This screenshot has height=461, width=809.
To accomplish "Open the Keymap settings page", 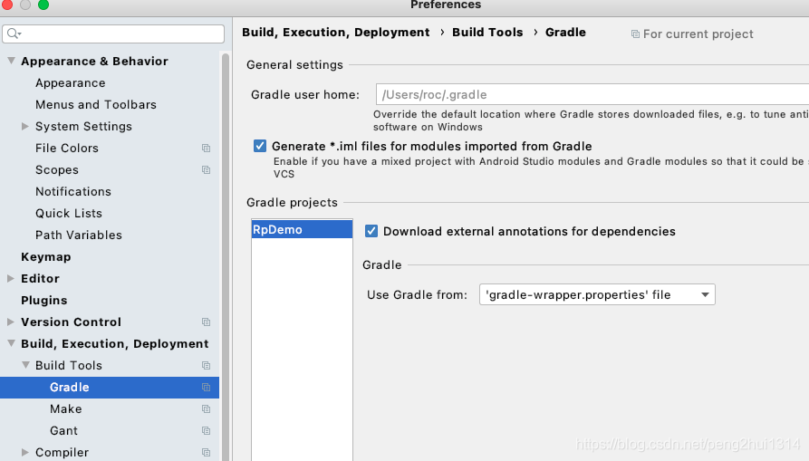I will [46, 257].
